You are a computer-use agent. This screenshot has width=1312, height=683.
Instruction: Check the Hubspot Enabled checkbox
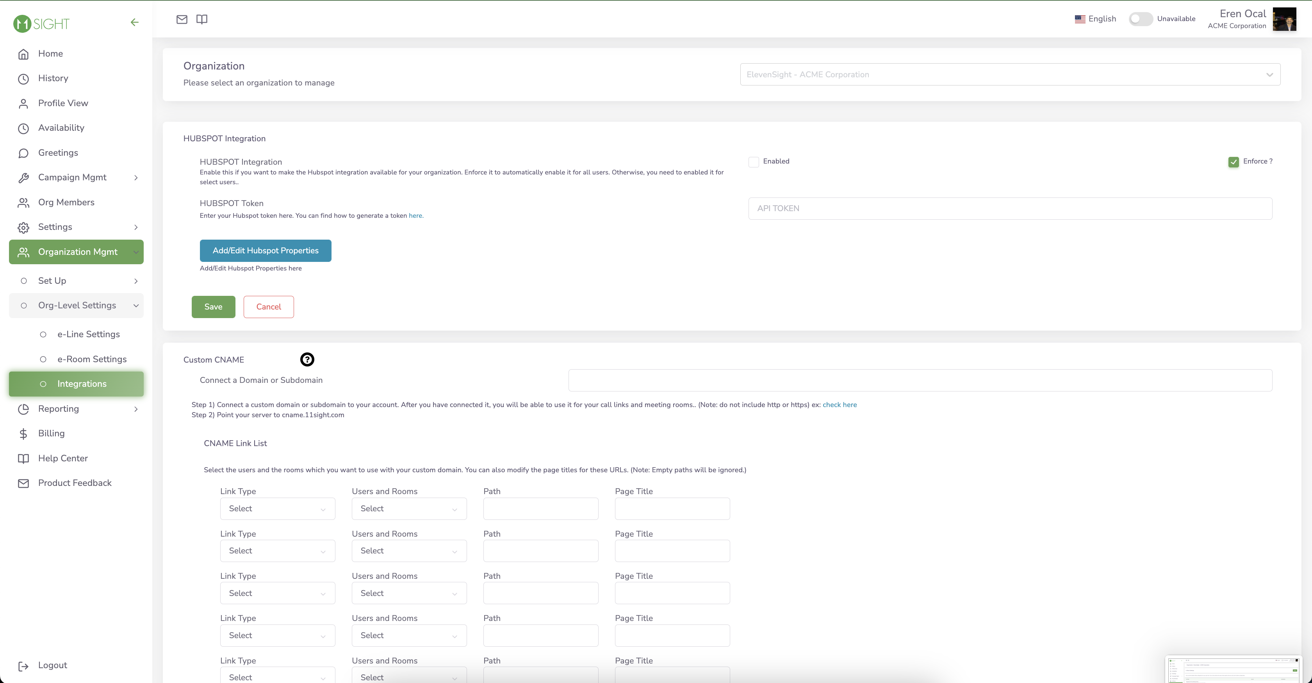[x=754, y=162]
